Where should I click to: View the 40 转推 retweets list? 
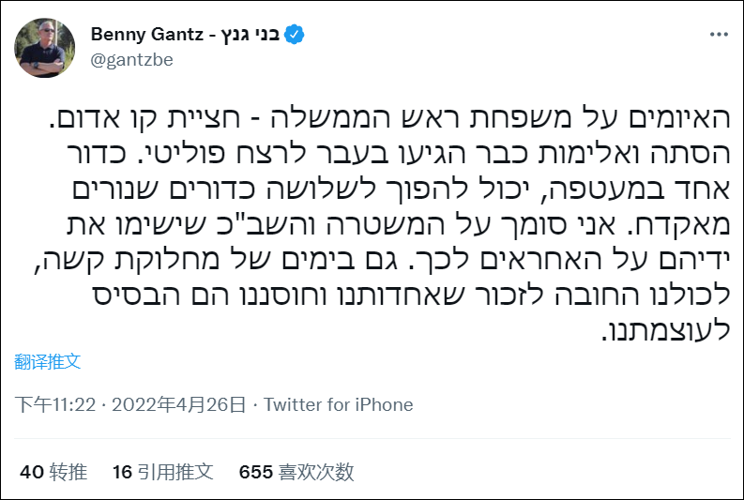53,472
